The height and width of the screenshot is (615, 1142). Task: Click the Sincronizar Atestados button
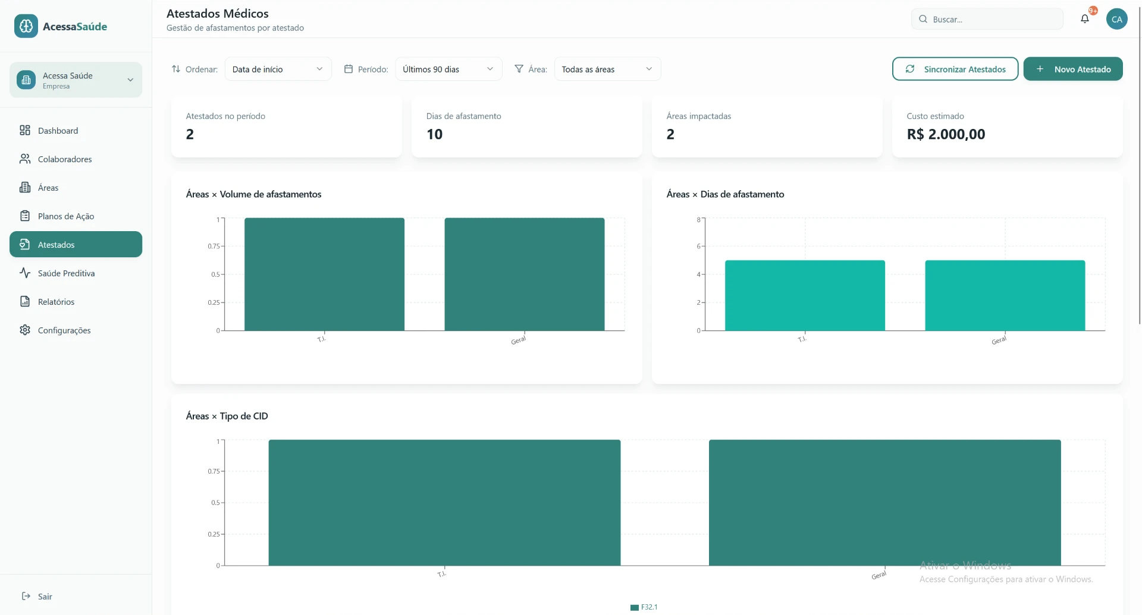(x=955, y=69)
